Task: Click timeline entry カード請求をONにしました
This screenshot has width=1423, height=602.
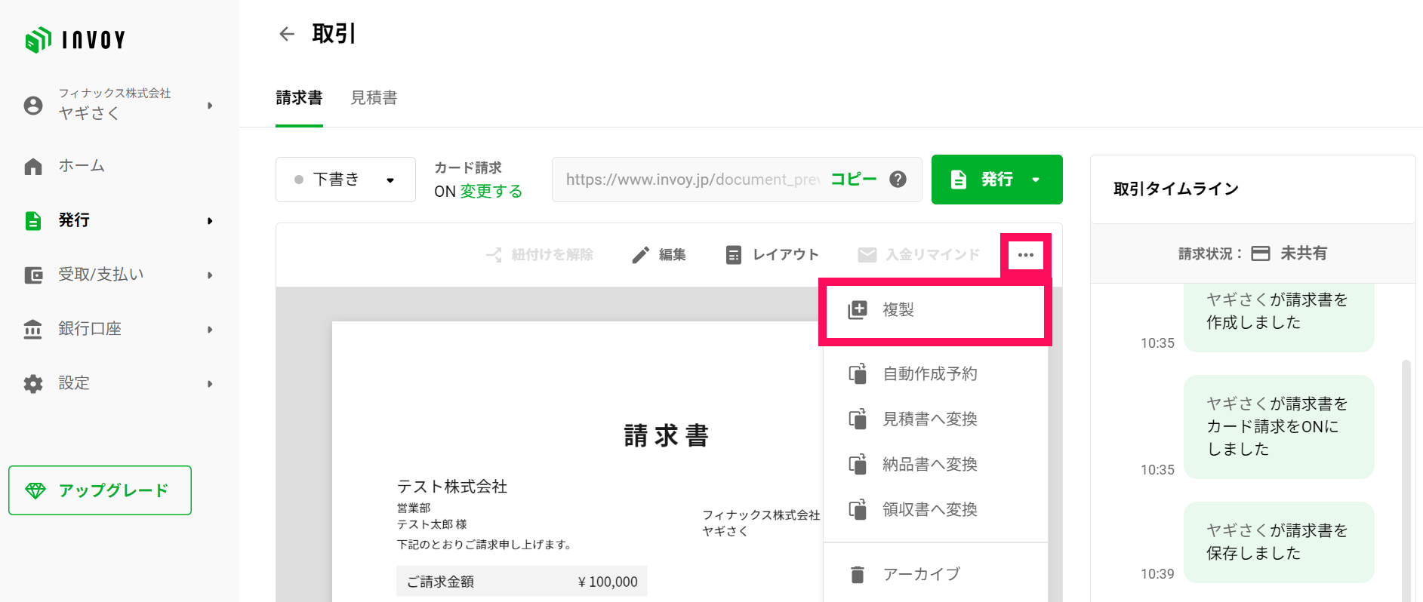Action: 1279,427
